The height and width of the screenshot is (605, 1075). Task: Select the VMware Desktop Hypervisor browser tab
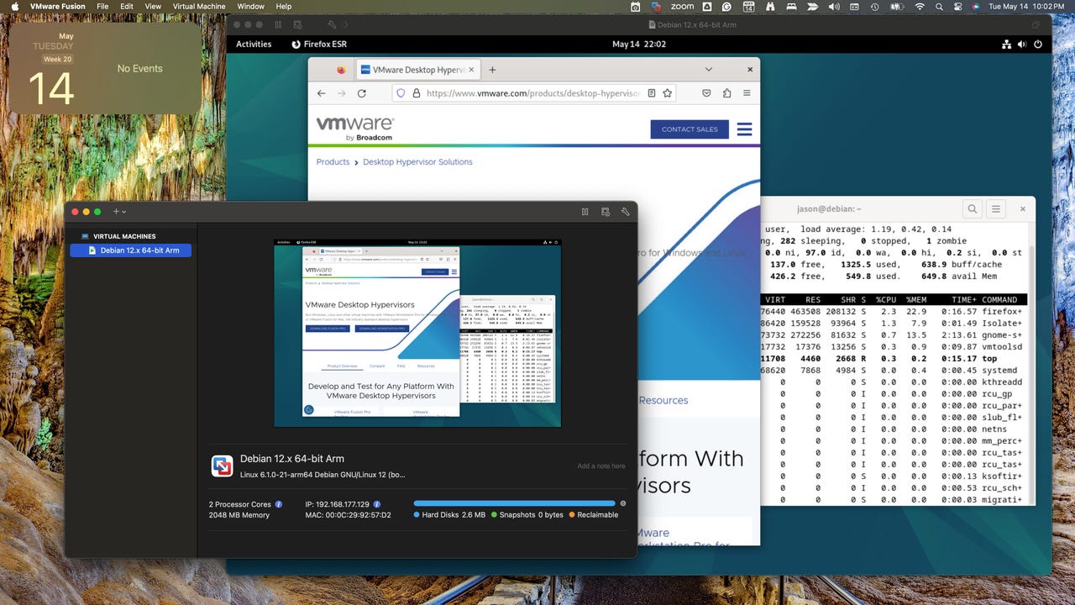[x=413, y=70]
